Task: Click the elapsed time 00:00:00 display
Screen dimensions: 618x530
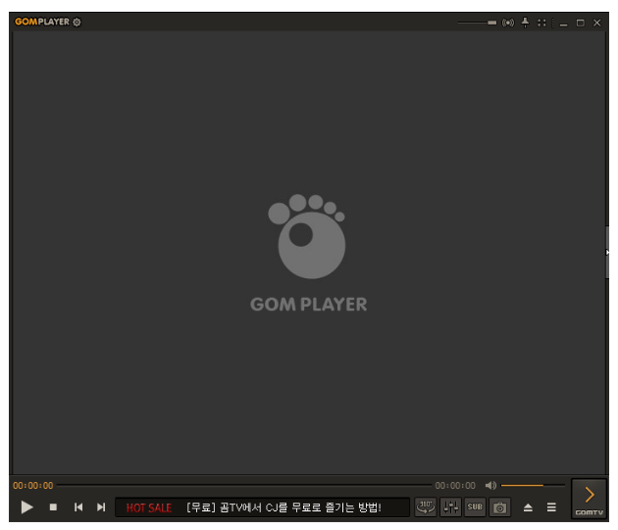Action: coord(33,486)
